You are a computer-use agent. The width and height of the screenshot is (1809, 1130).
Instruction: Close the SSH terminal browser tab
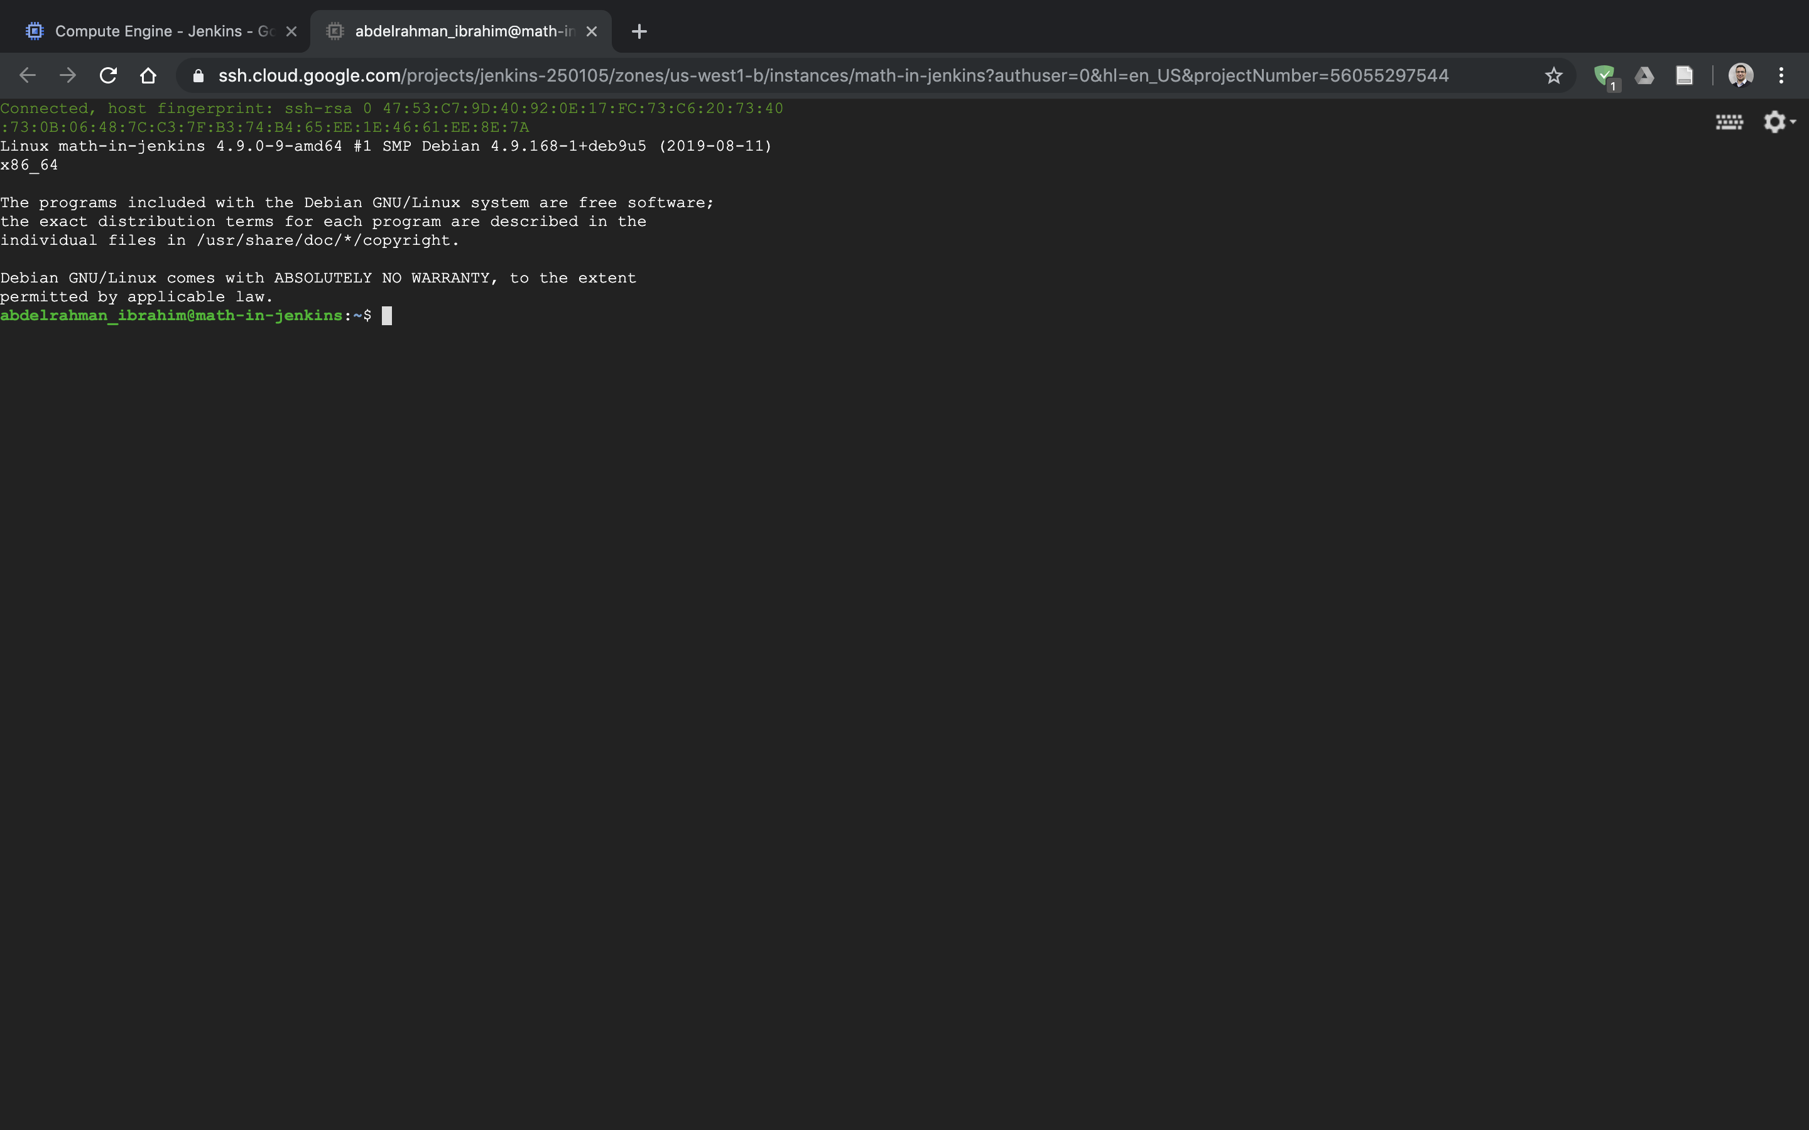click(x=591, y=31)
